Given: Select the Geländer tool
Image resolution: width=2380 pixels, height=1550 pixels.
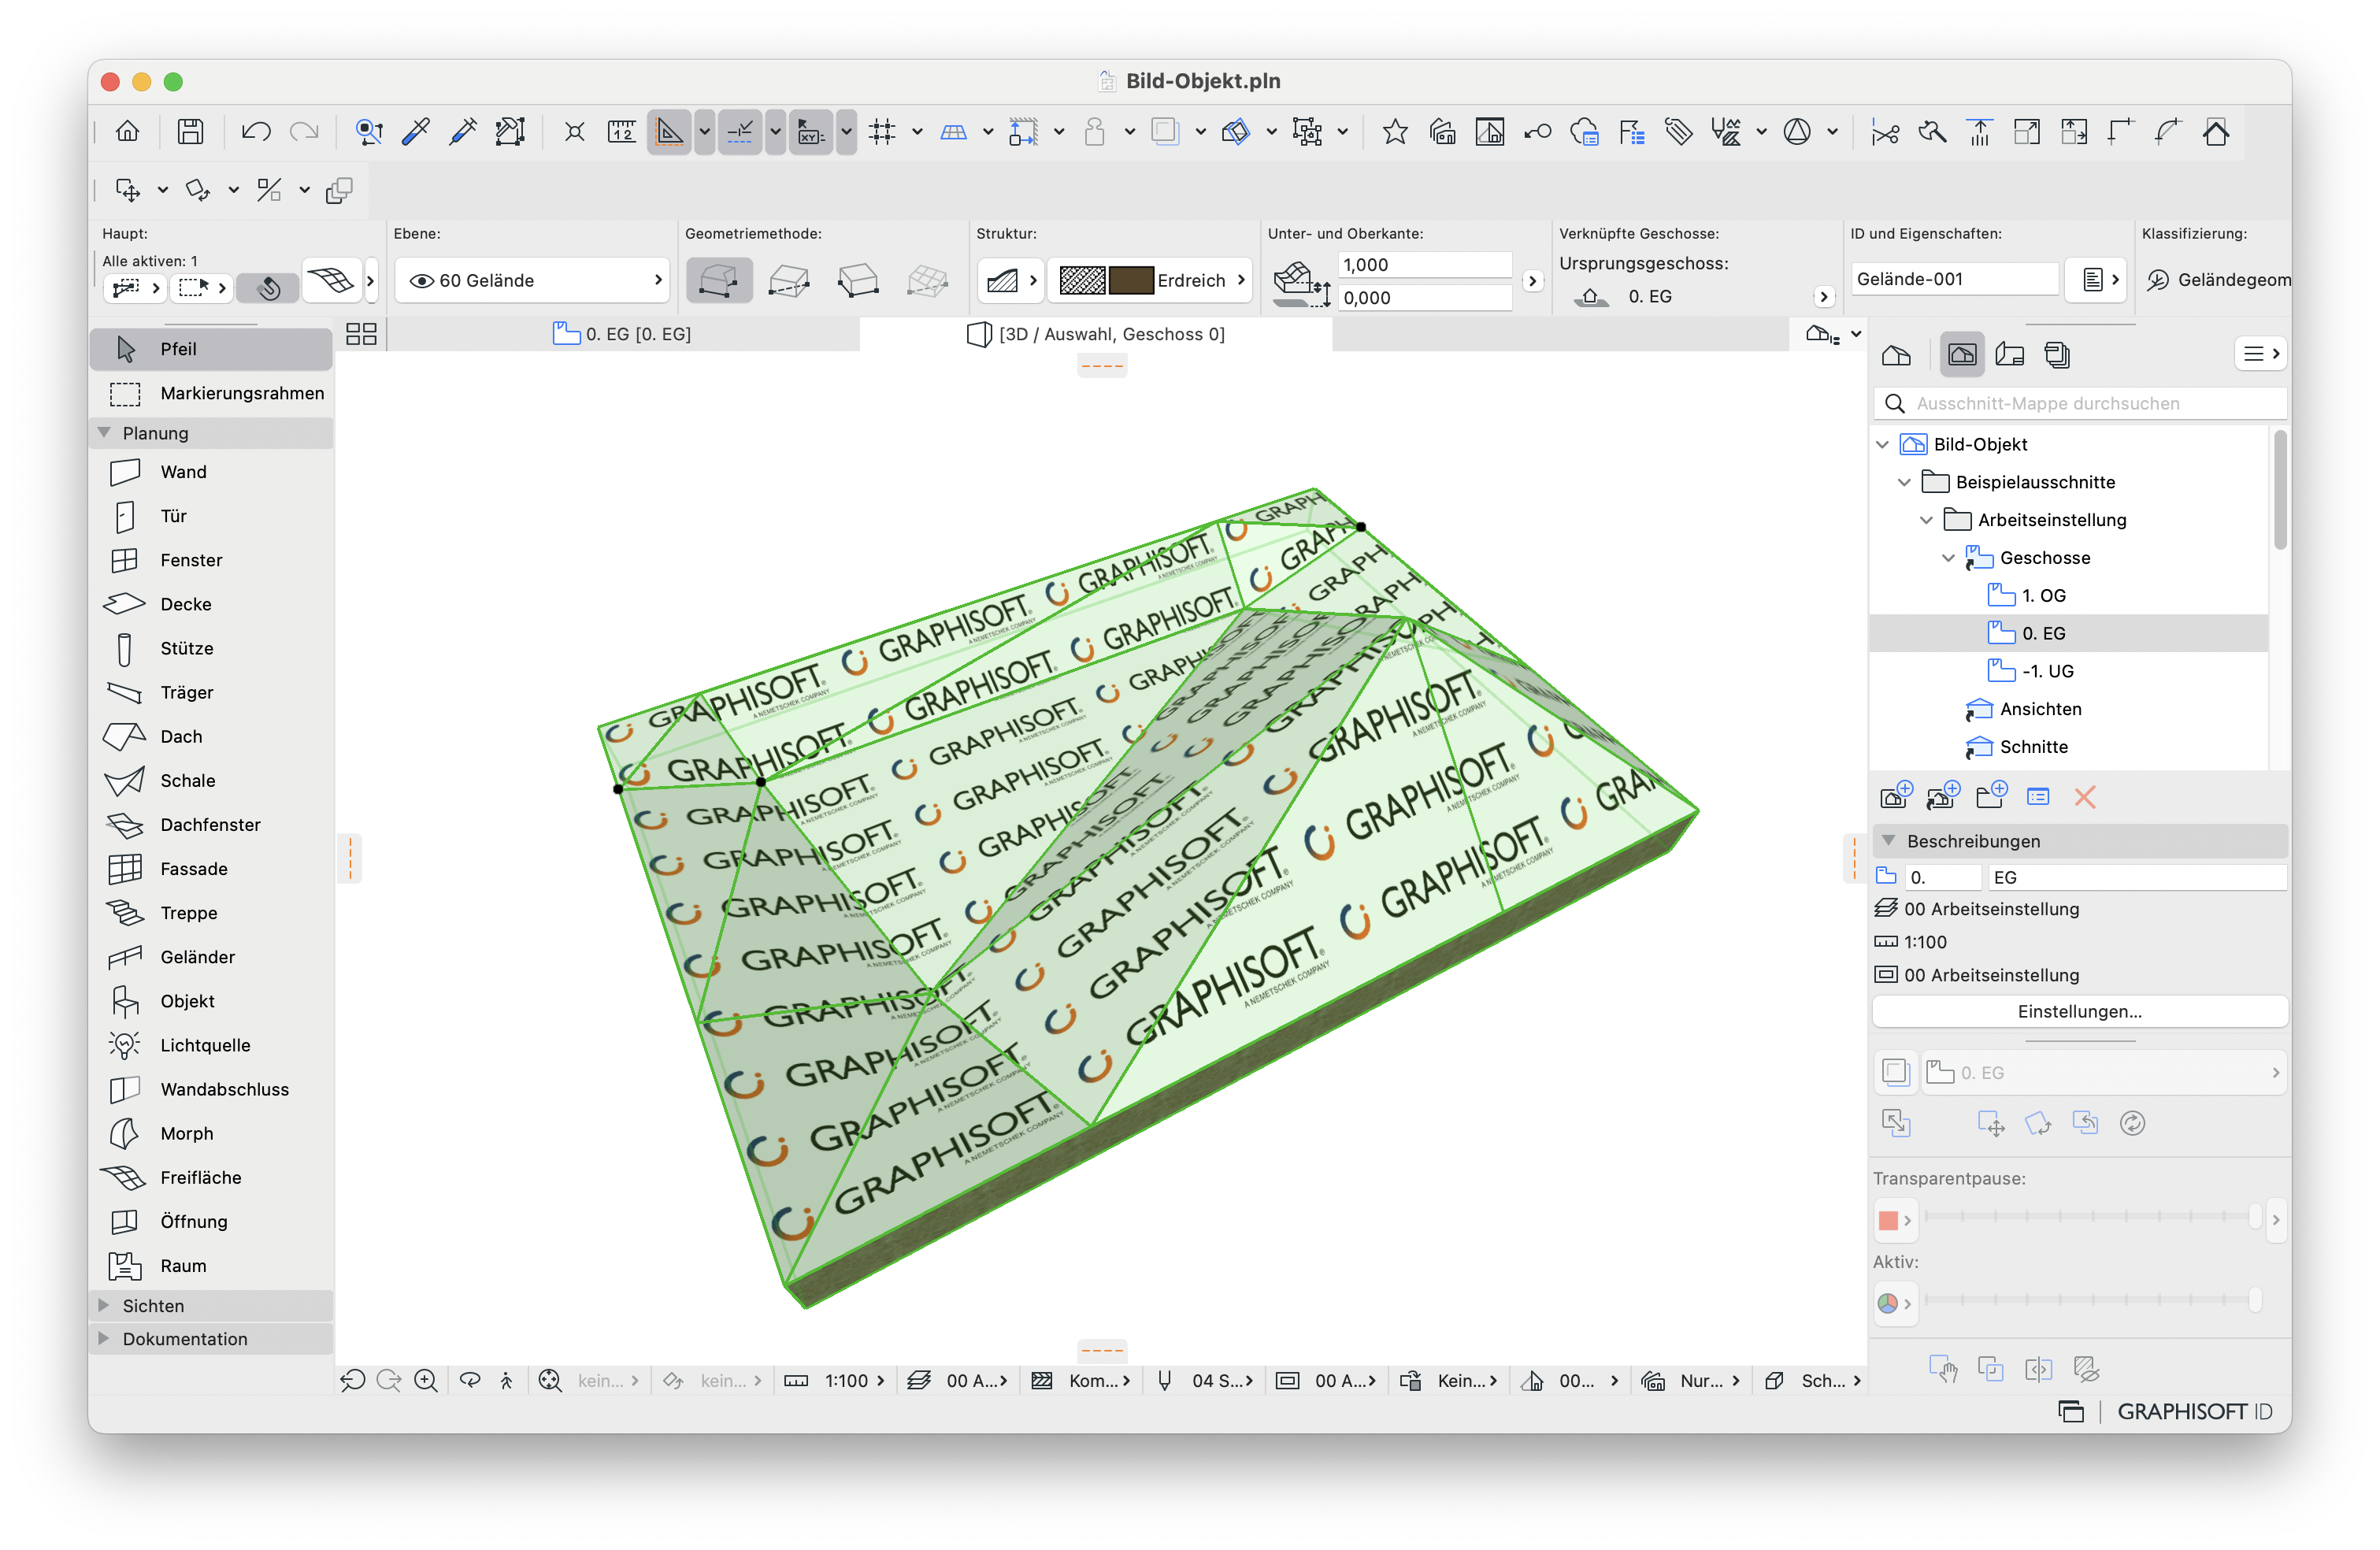Looking at the screenshot, I should pyautogui.click(x=212, y=957).
